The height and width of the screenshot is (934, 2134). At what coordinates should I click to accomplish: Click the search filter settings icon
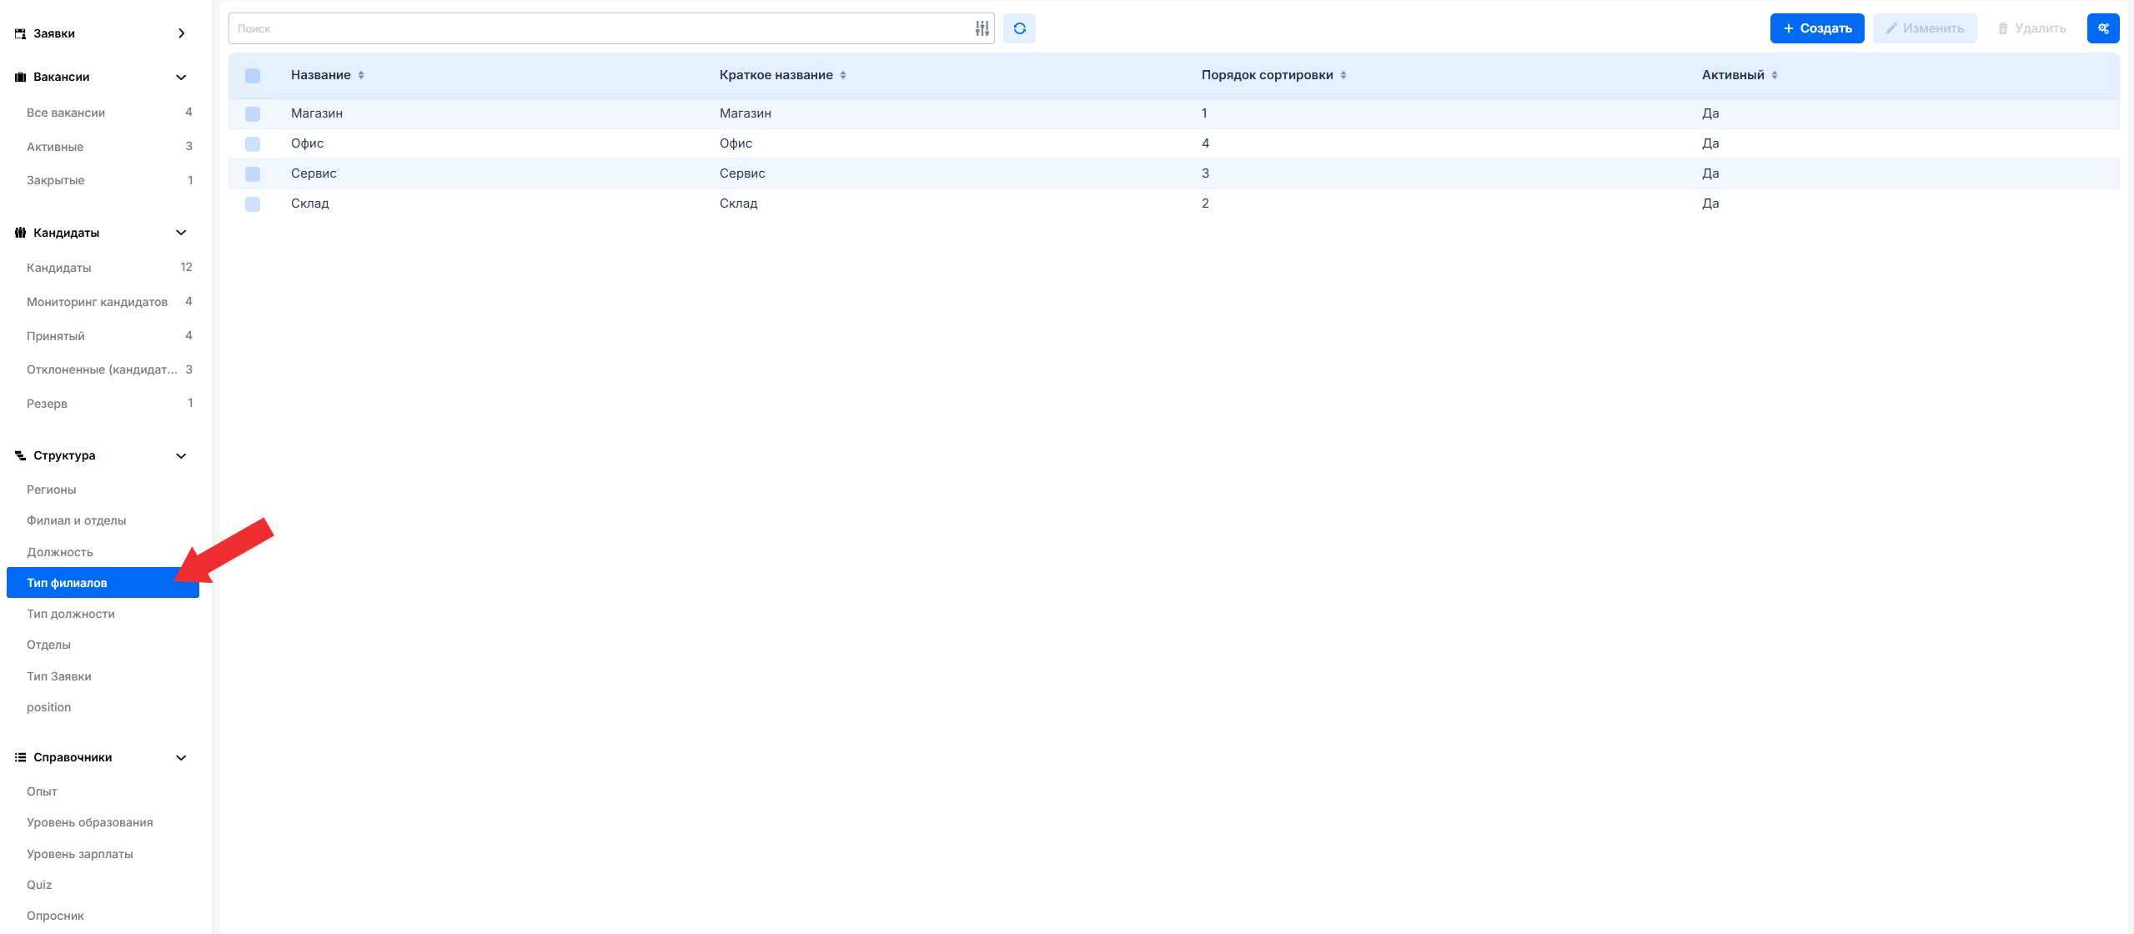pos(982,28)
